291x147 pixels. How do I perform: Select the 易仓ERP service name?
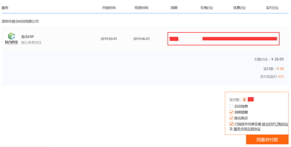28,37
